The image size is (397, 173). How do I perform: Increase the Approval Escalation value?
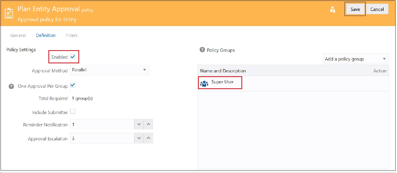click(148, 138)
